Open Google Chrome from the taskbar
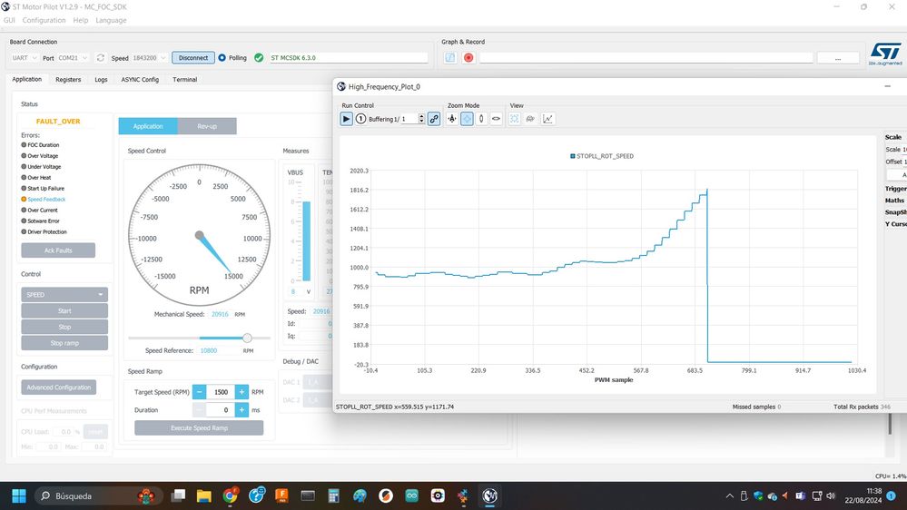The width and height of the screenshot is (907, 510). coord(231,495)
